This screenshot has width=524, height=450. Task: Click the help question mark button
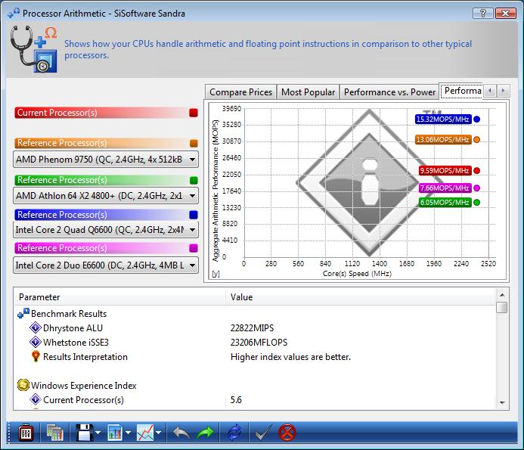483,13
